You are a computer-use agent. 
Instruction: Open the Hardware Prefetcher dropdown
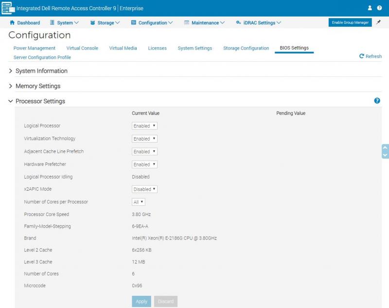[144, 164]
